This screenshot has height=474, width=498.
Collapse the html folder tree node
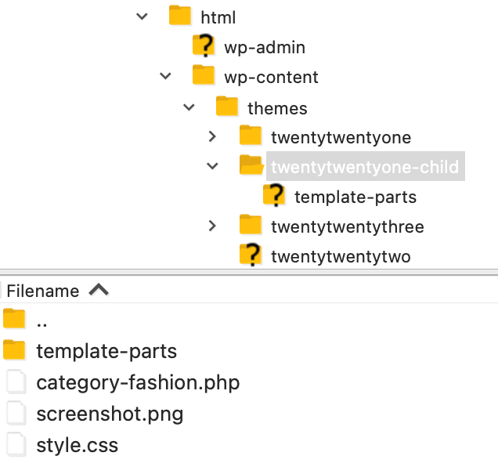[142, 16]
